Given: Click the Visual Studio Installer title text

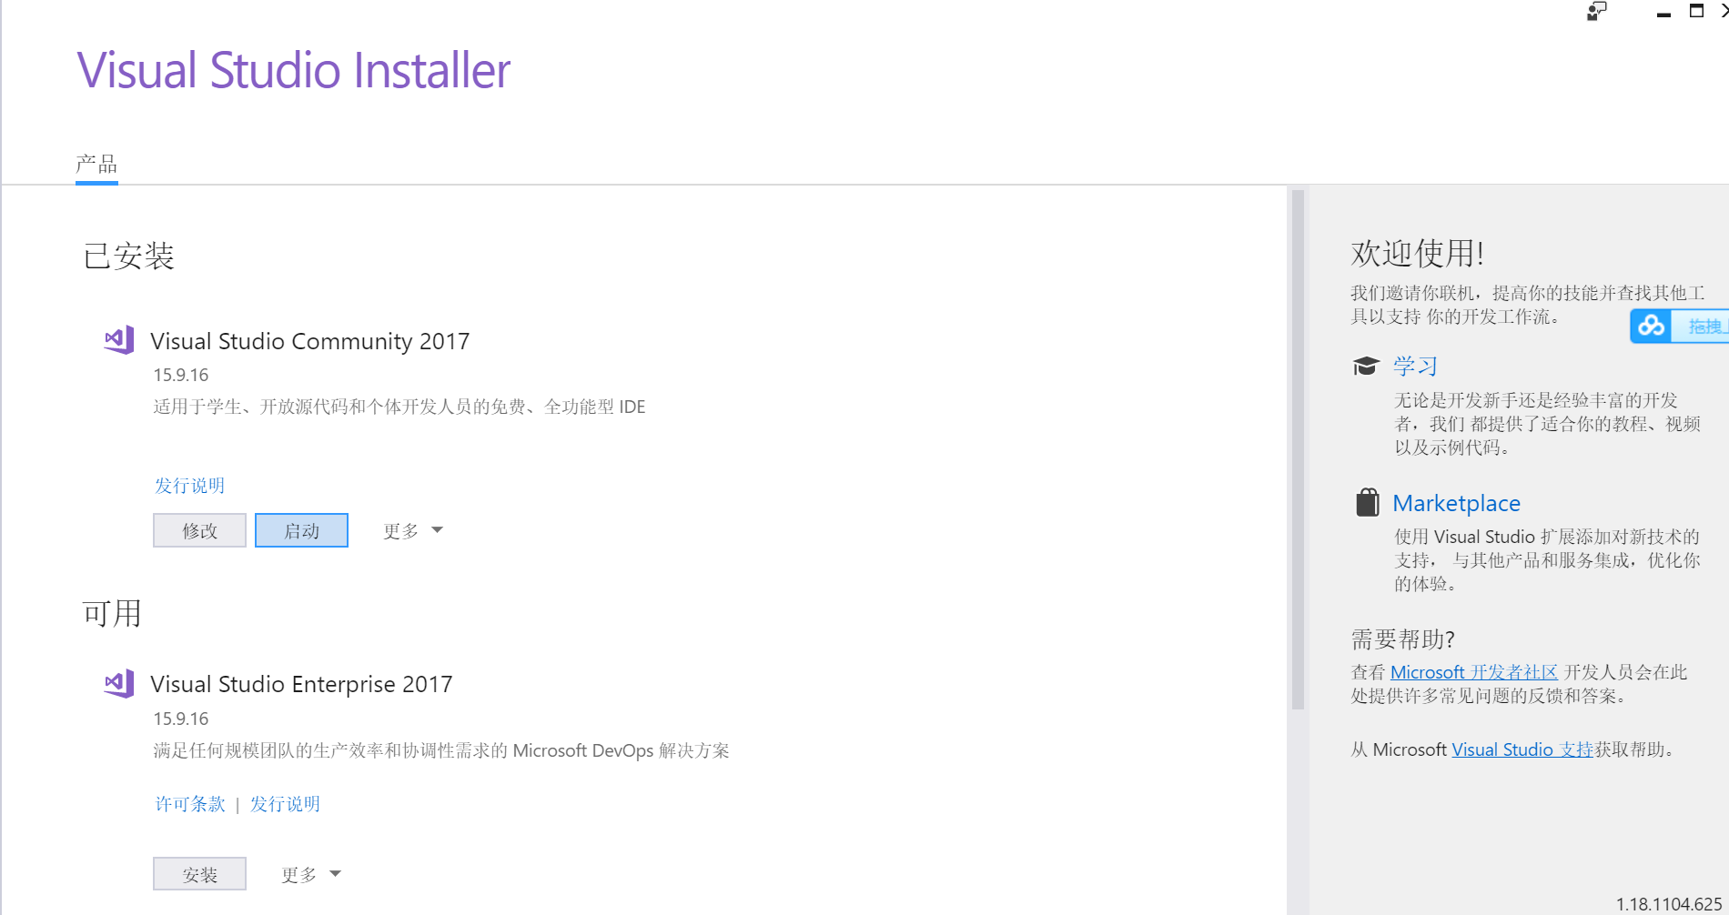Looking at the screenshot, I should click(x=293, y=70).
